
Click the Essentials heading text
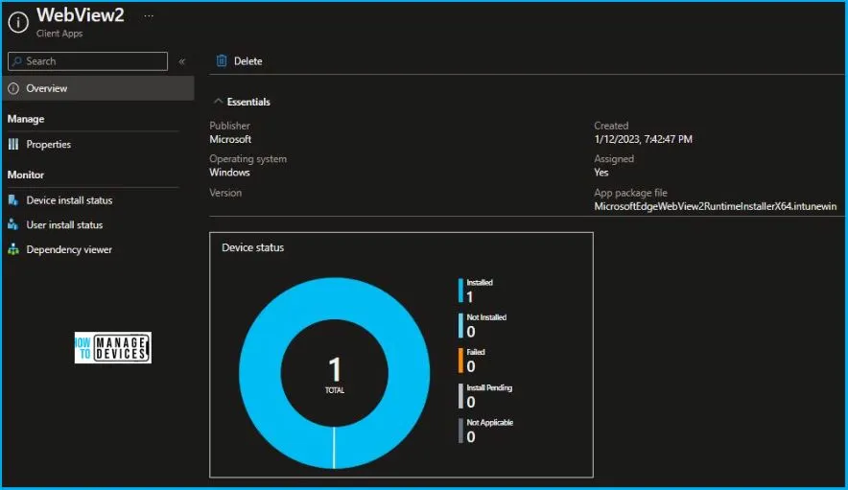[x=248, y=102]
